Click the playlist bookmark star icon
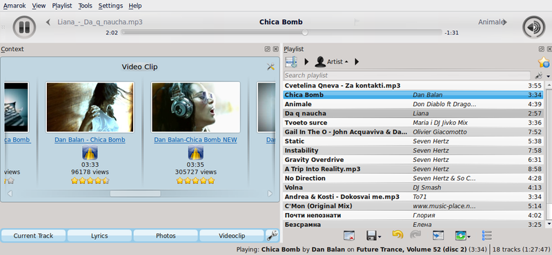The width and height of the screenshot is (552, 255). [544, 62]
